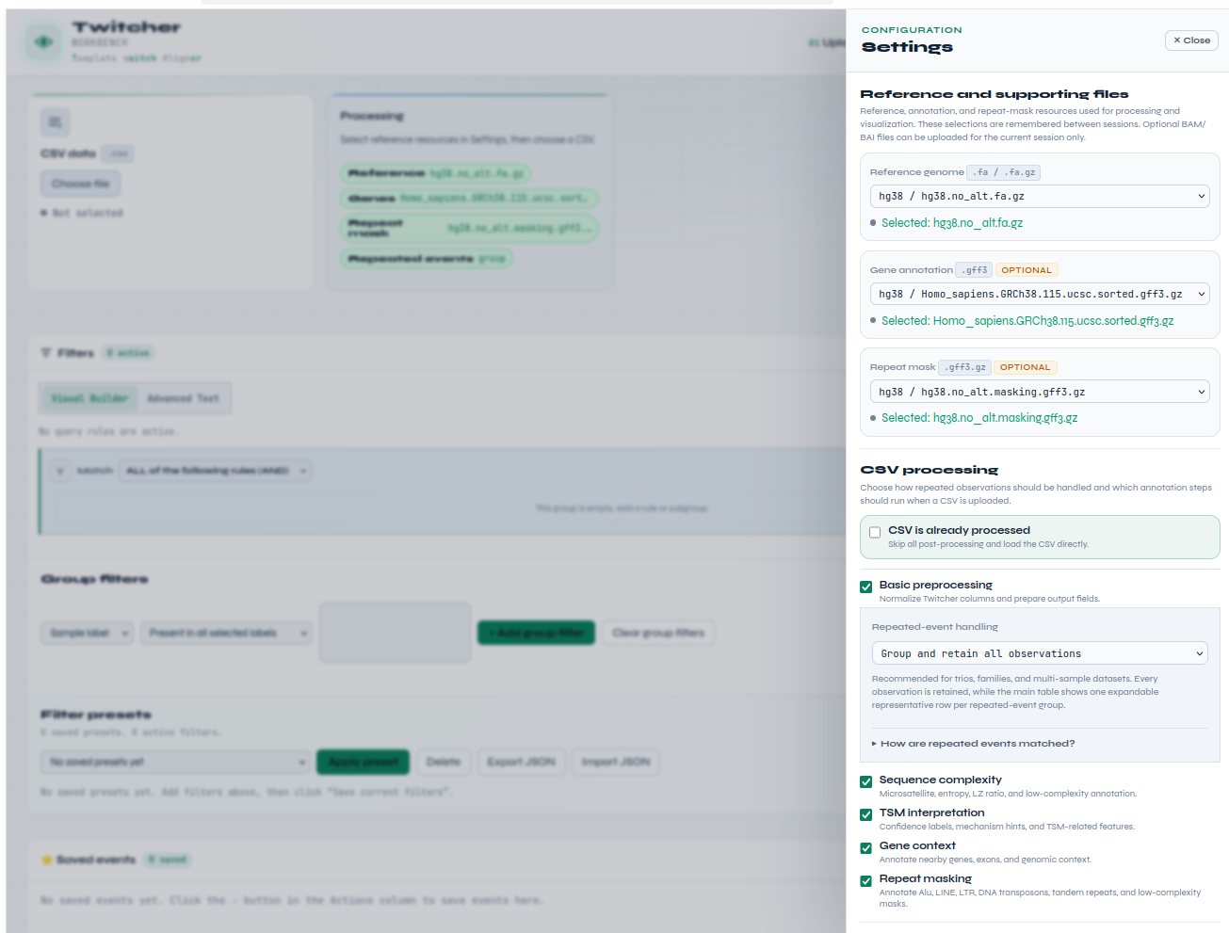Open 'Present in all selected labels' dropdown
The height and width of the screenshot is (933, 1229).
226,633
